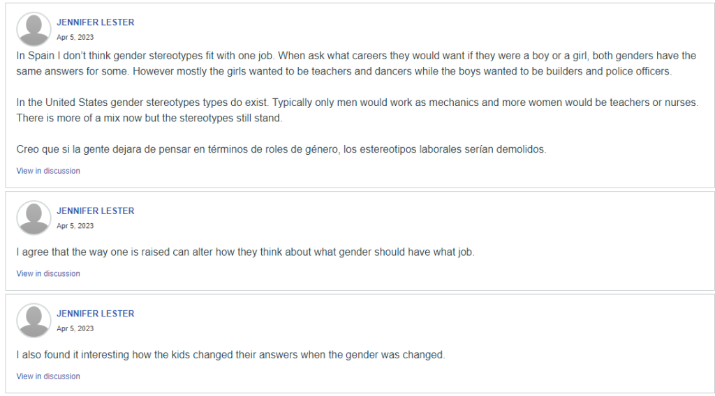The height and width of the screenshot is (396, 715).
Task: View the 'I agree' comment in discussion
Action: (x=48, y=273)
